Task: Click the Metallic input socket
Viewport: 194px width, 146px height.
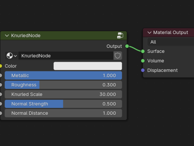Action: 1,75
